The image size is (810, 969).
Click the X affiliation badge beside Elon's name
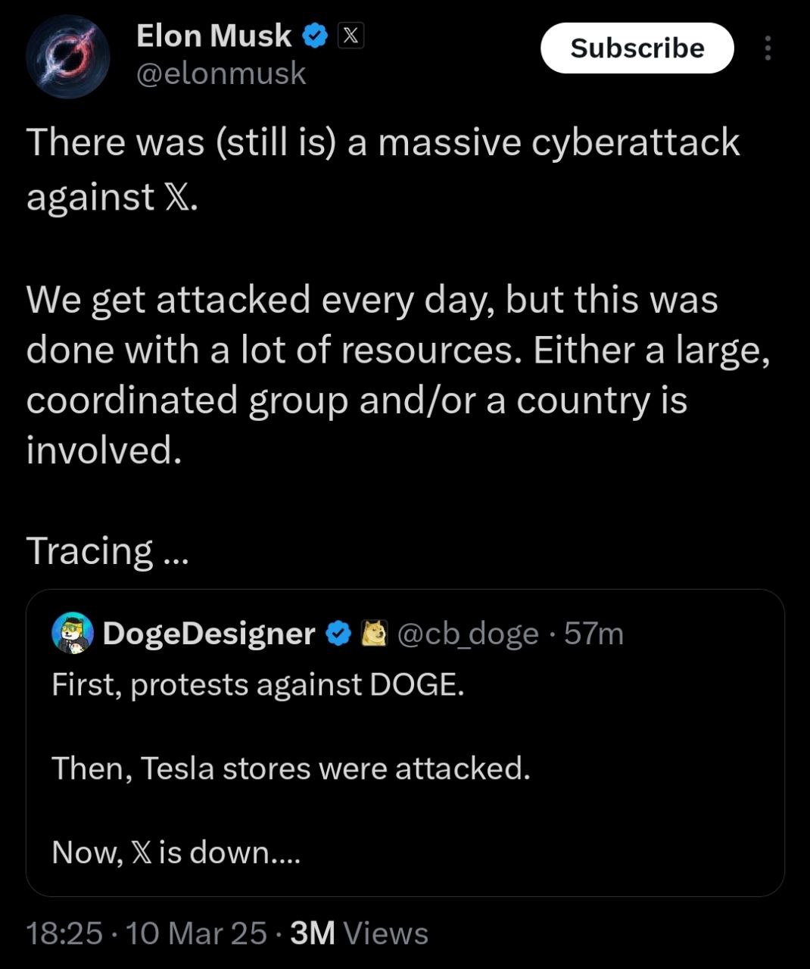350,36
